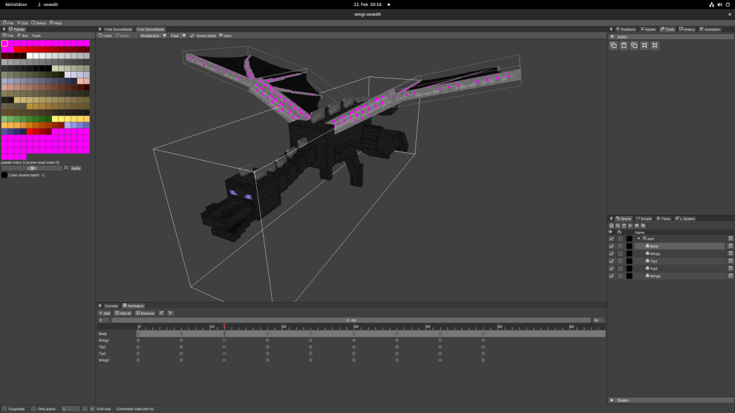Click the play icon in the Scene toolbar
Viewport: 735px width, 413px height.
630,225
